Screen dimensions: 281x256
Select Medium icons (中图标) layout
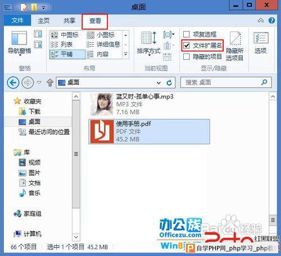(x=65, y=35)
